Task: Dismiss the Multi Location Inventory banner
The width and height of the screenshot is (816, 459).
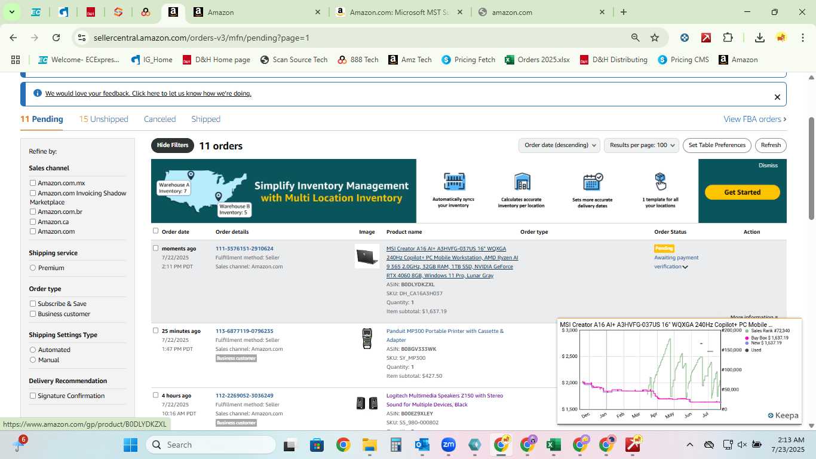Action: tap(768, 166)
